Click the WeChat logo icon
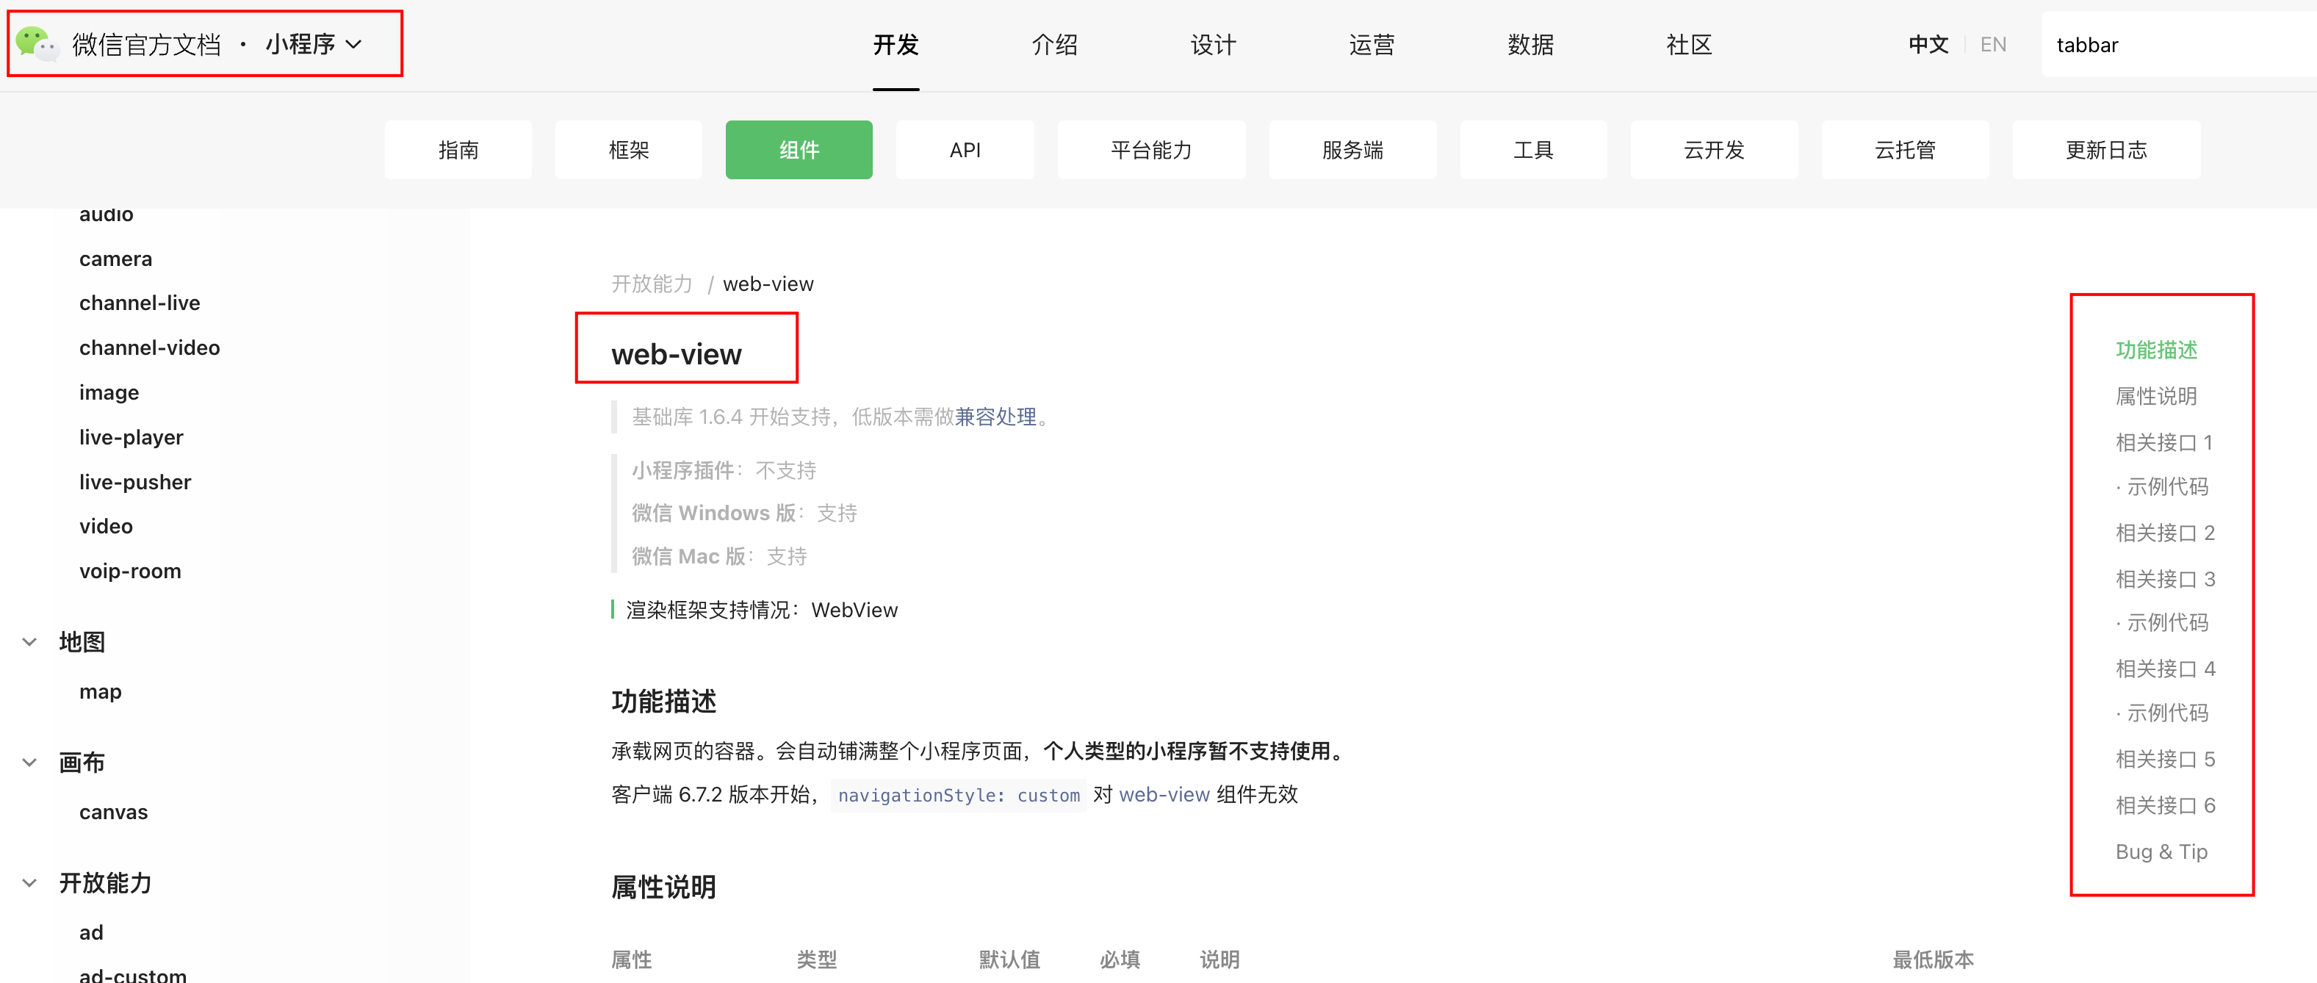This screenshot has width=2317, height=983. click(x=37, y=43)
